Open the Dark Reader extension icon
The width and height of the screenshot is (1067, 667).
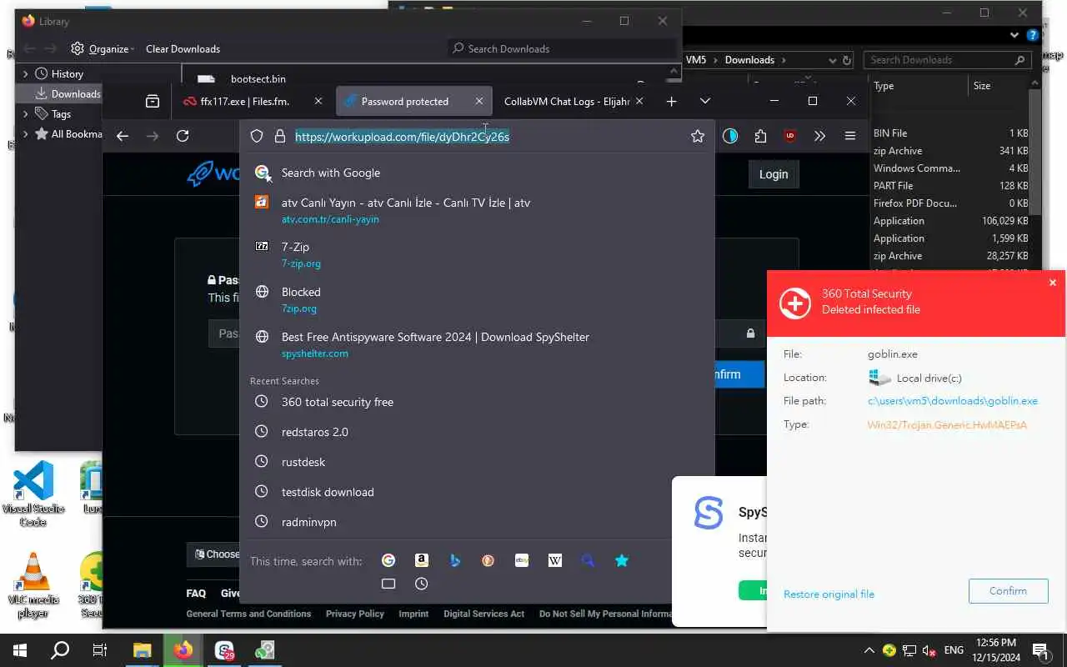coord(730,136)
